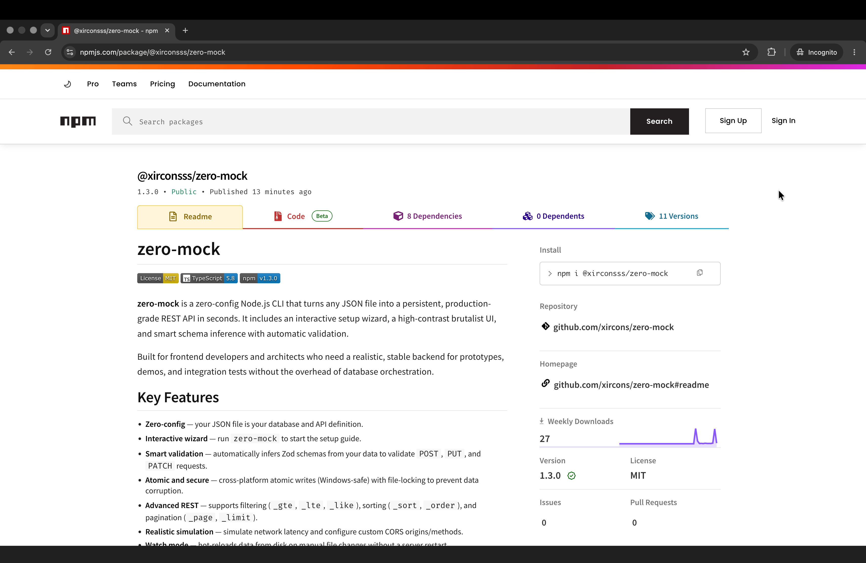Screen dimensions: 866x563
Task: Click the Readme document icon
Action: click(x=173, y=217)
